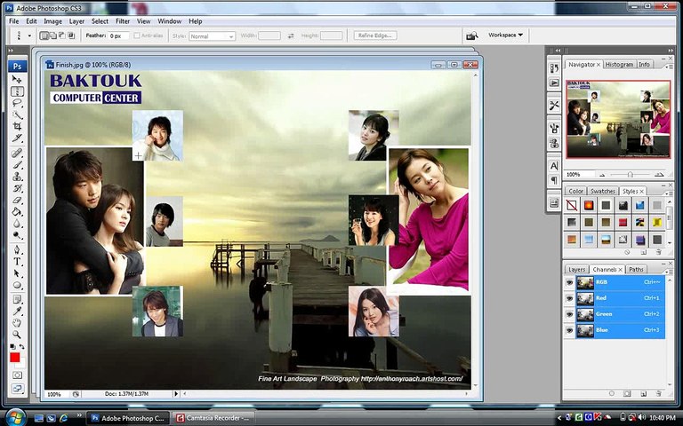
Task: Choose New selection mode
Action: pos(44,35)
